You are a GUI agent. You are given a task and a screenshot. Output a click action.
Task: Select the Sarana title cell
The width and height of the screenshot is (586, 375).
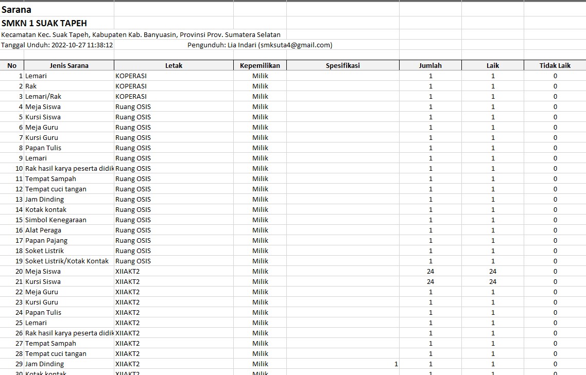[16, 9]
